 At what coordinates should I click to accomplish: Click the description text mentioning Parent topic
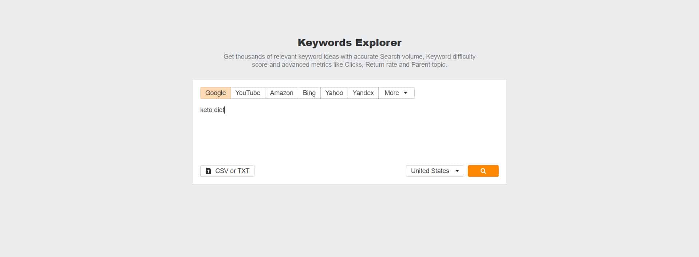coord(349,61)
